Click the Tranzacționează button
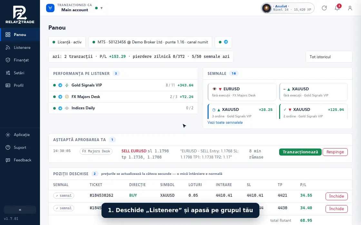The width and height of the screenshot is (361, 225). 300,152
